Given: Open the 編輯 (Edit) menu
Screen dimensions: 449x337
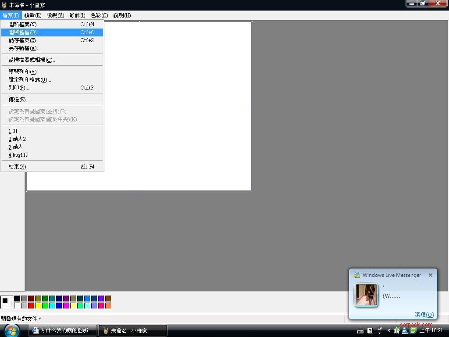Looking at the screenshot, I should pyautogui.click(x=32, y=15).
